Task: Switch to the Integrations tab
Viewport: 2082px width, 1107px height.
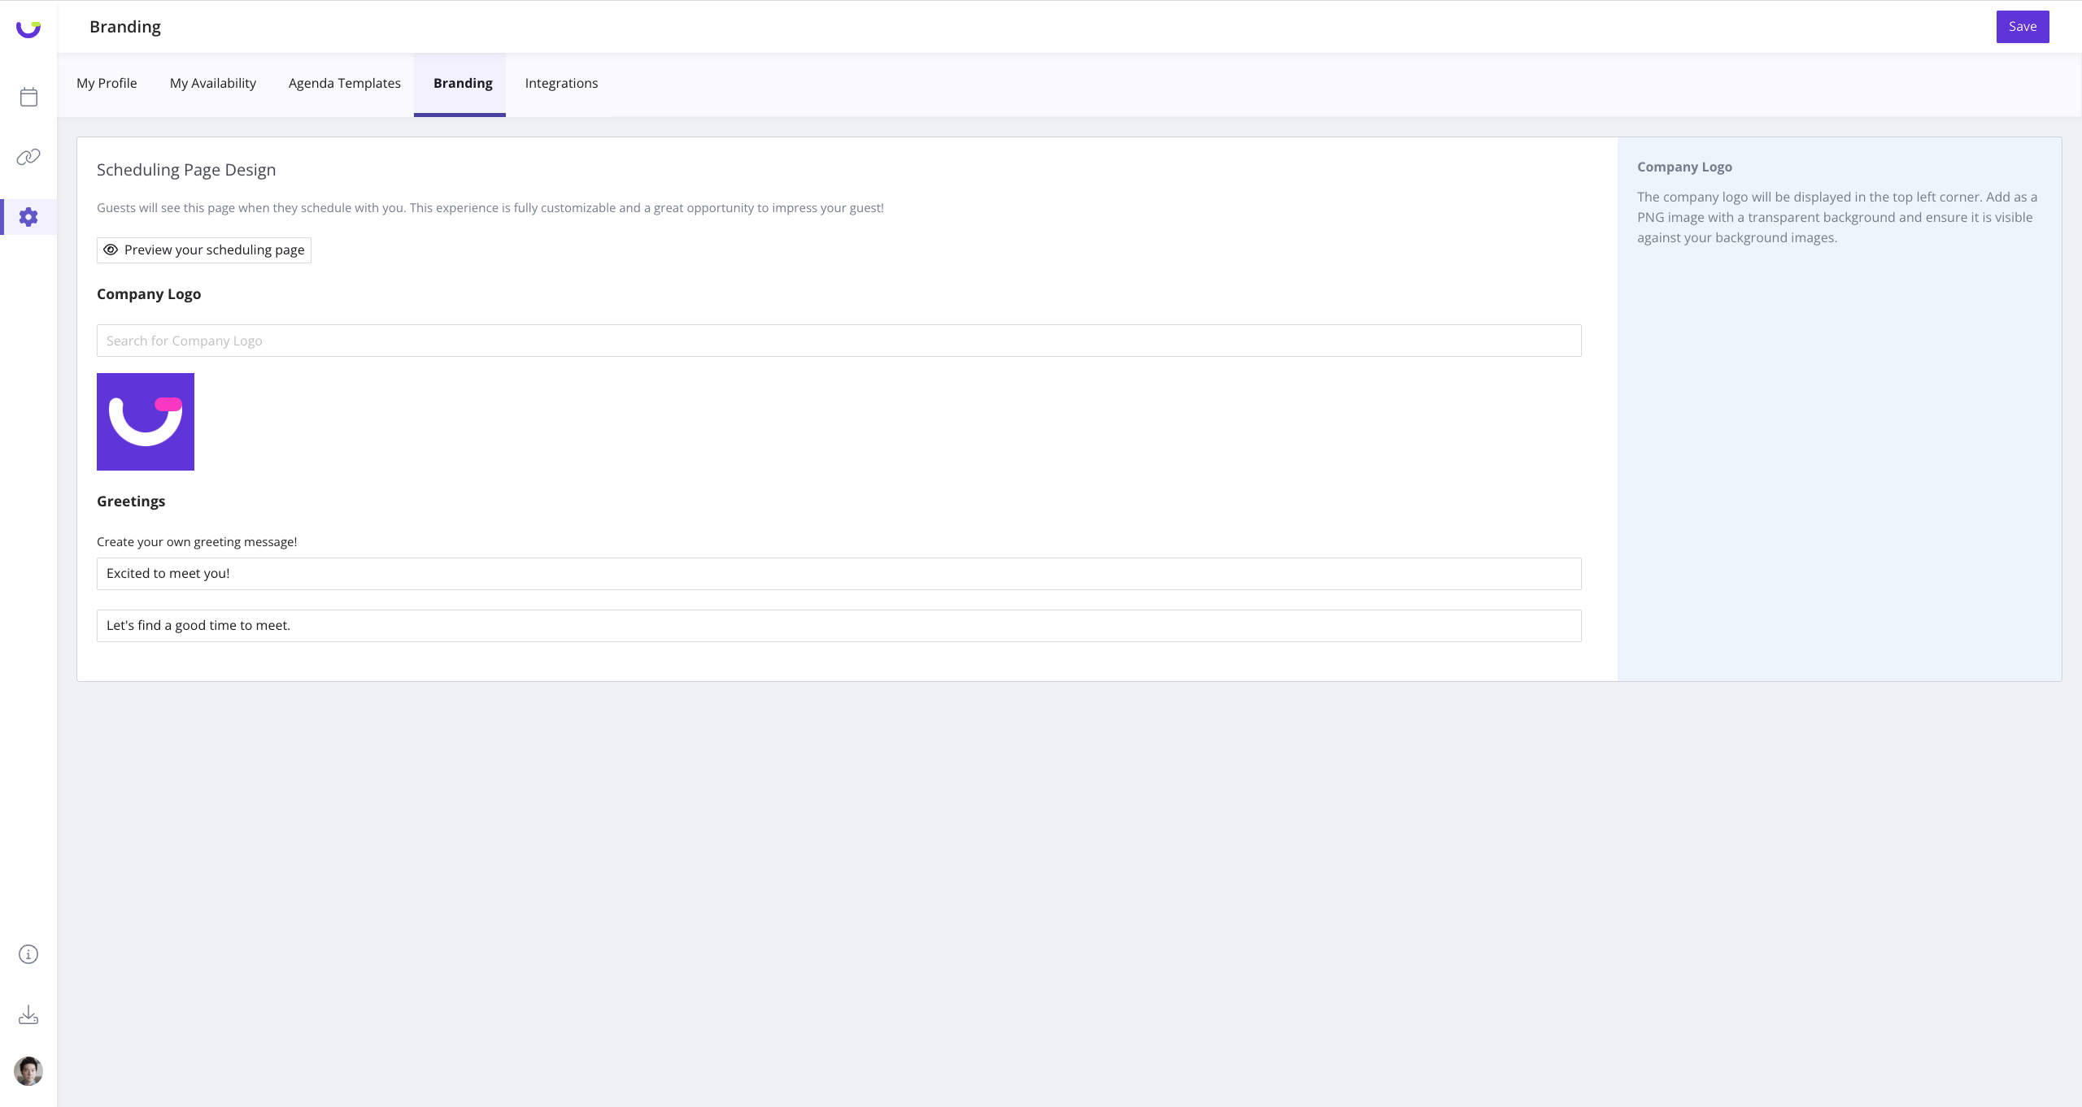Action: [x=561, y=83]
